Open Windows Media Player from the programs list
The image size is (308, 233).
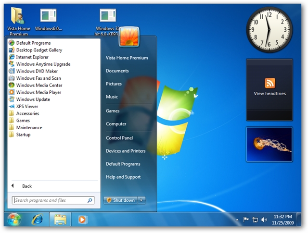click(35, 92)
